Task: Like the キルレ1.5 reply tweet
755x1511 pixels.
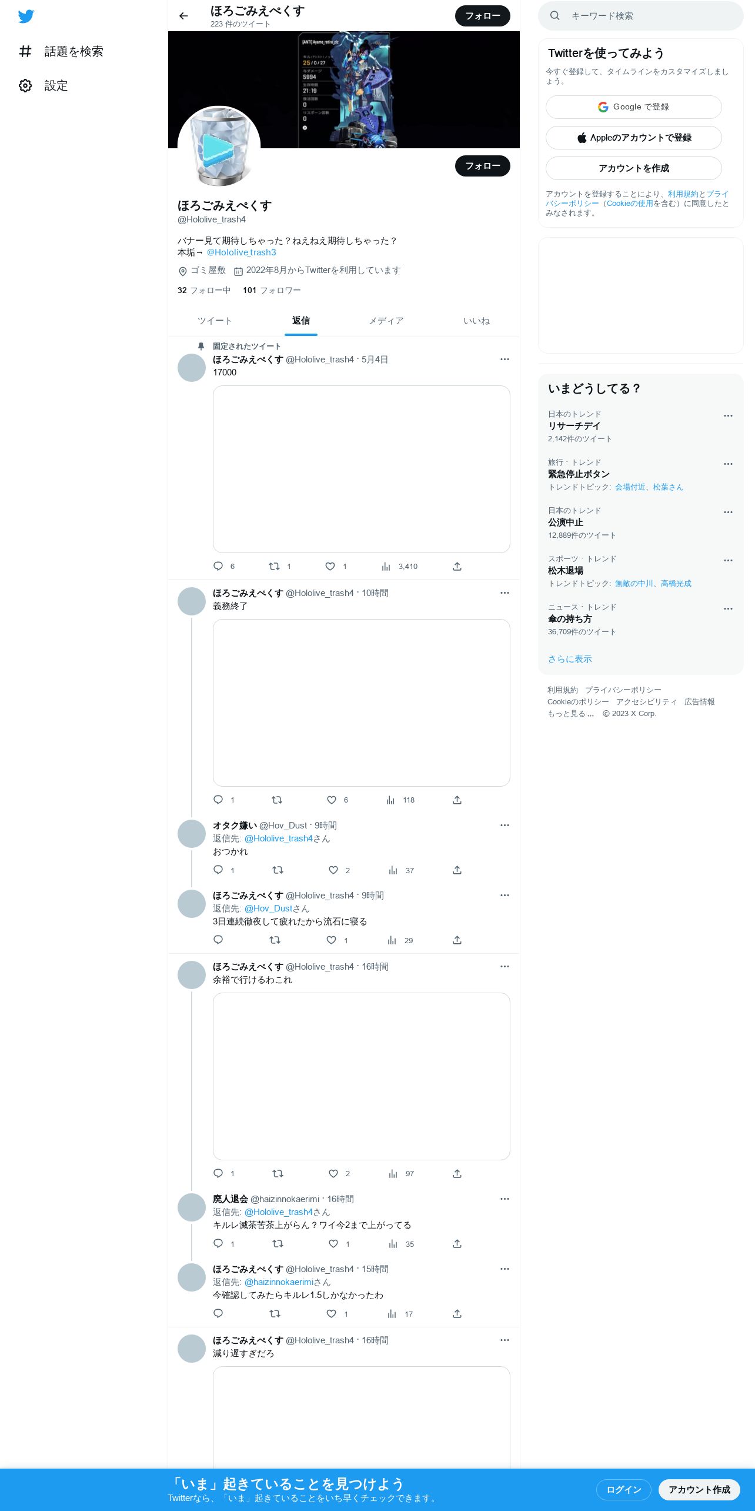Action: 332,1313
